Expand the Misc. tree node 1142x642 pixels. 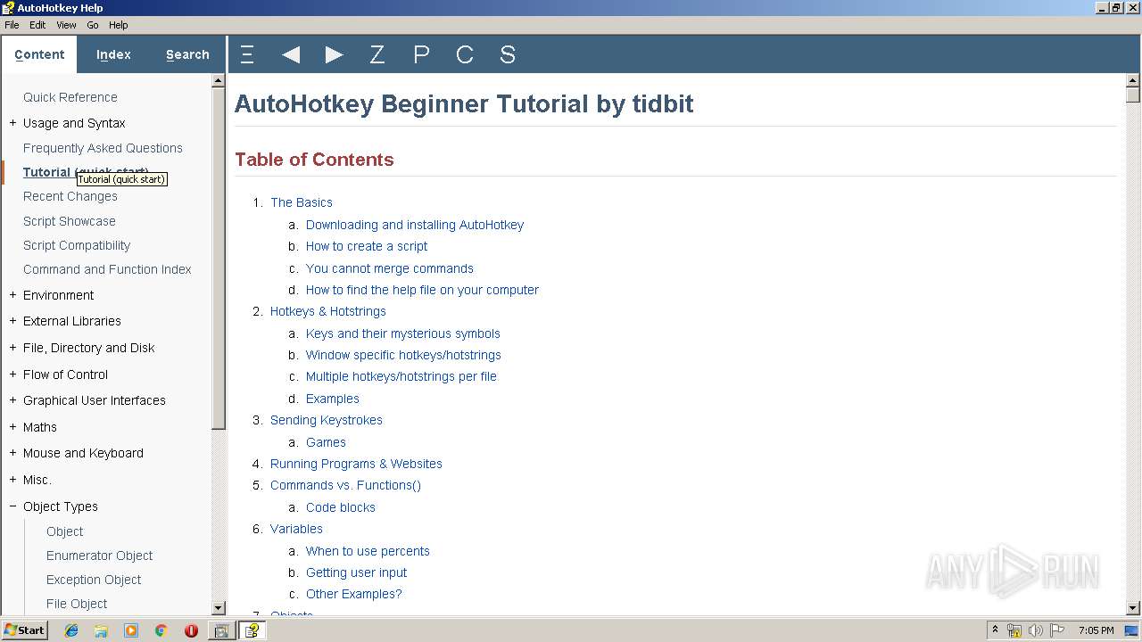pos(12,480)
